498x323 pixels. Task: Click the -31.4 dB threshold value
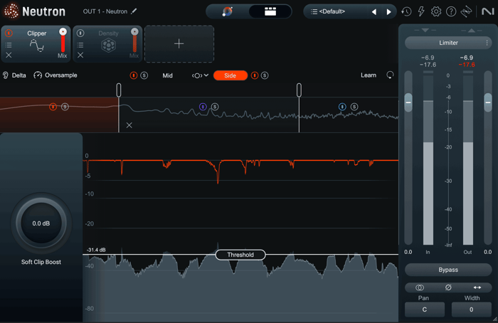[96, 250]
